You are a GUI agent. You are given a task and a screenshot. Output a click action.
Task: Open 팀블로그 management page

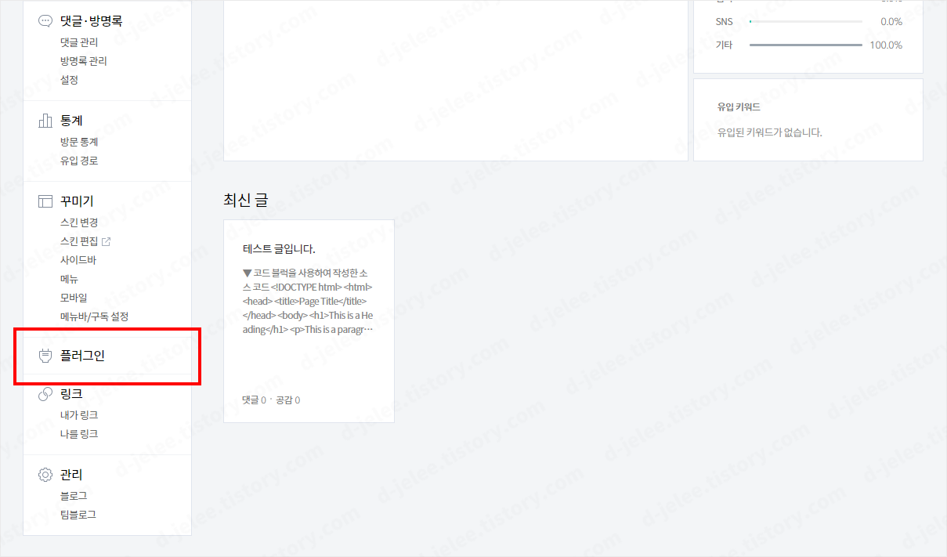point(79,514)
